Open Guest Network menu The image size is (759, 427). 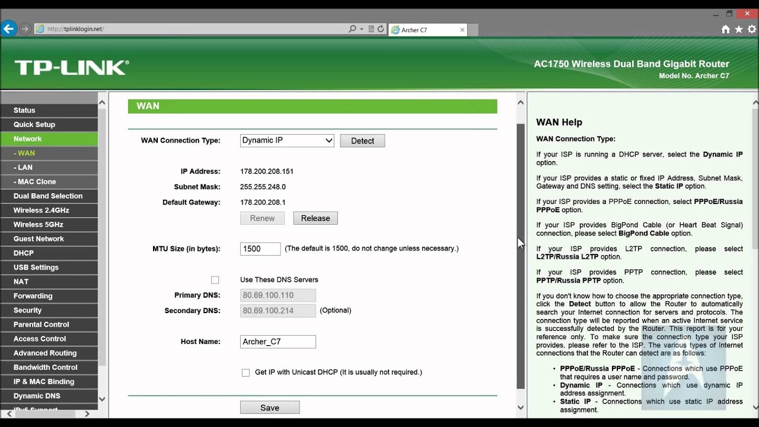(49, 238)
